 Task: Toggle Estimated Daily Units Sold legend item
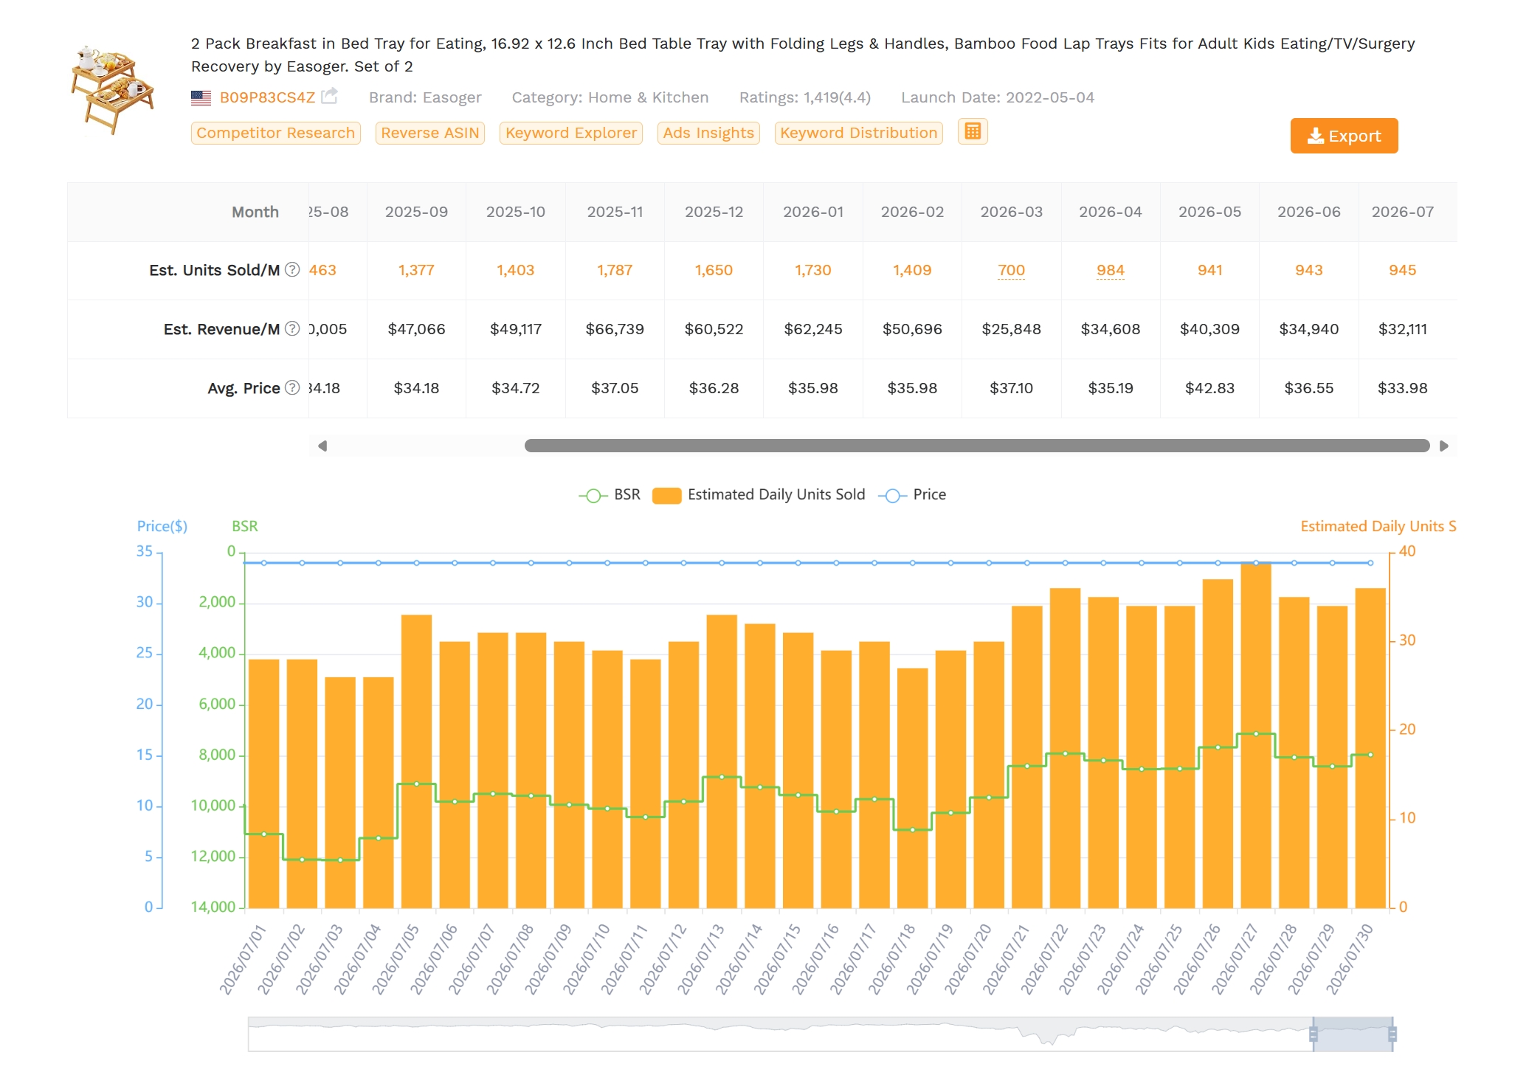pyautogui.click(x=759, y=495)
